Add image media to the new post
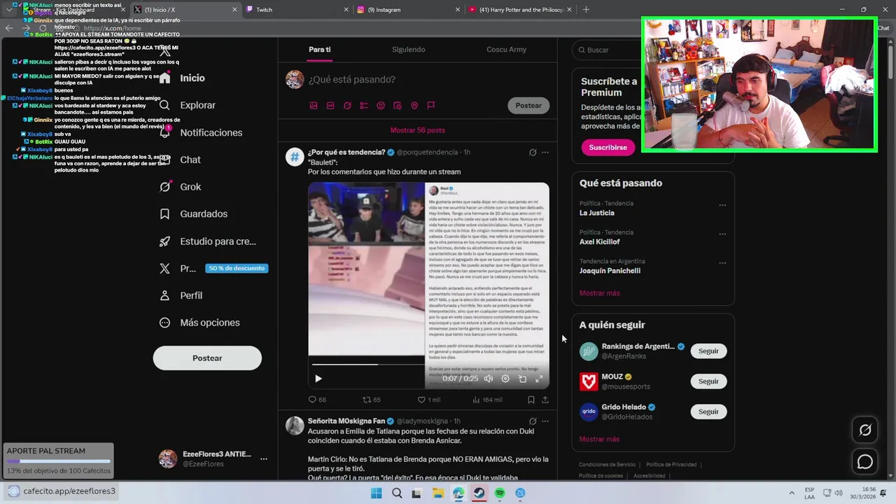This screenshot has height=504, width=896. [x=314, y=106]
